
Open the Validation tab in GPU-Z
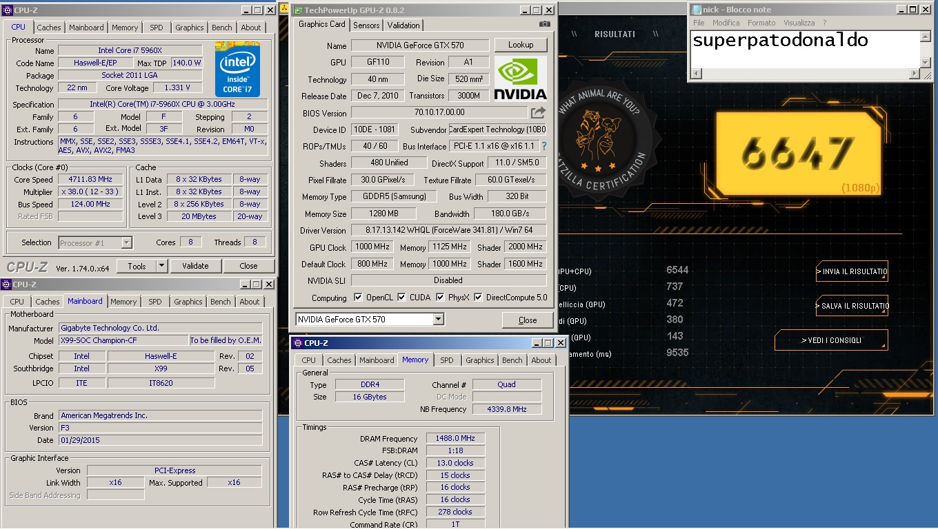pos(403,25)
